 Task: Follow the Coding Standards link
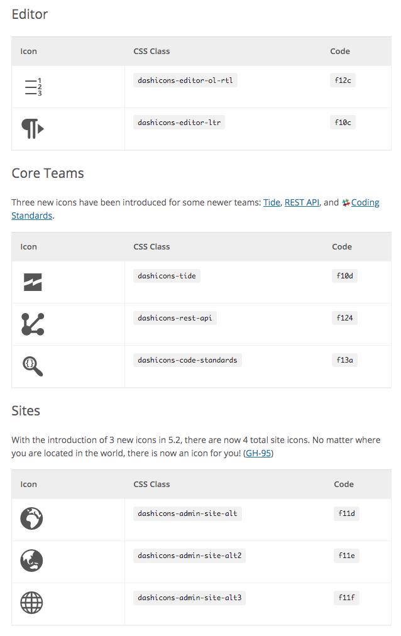click(x=365, y=202)
